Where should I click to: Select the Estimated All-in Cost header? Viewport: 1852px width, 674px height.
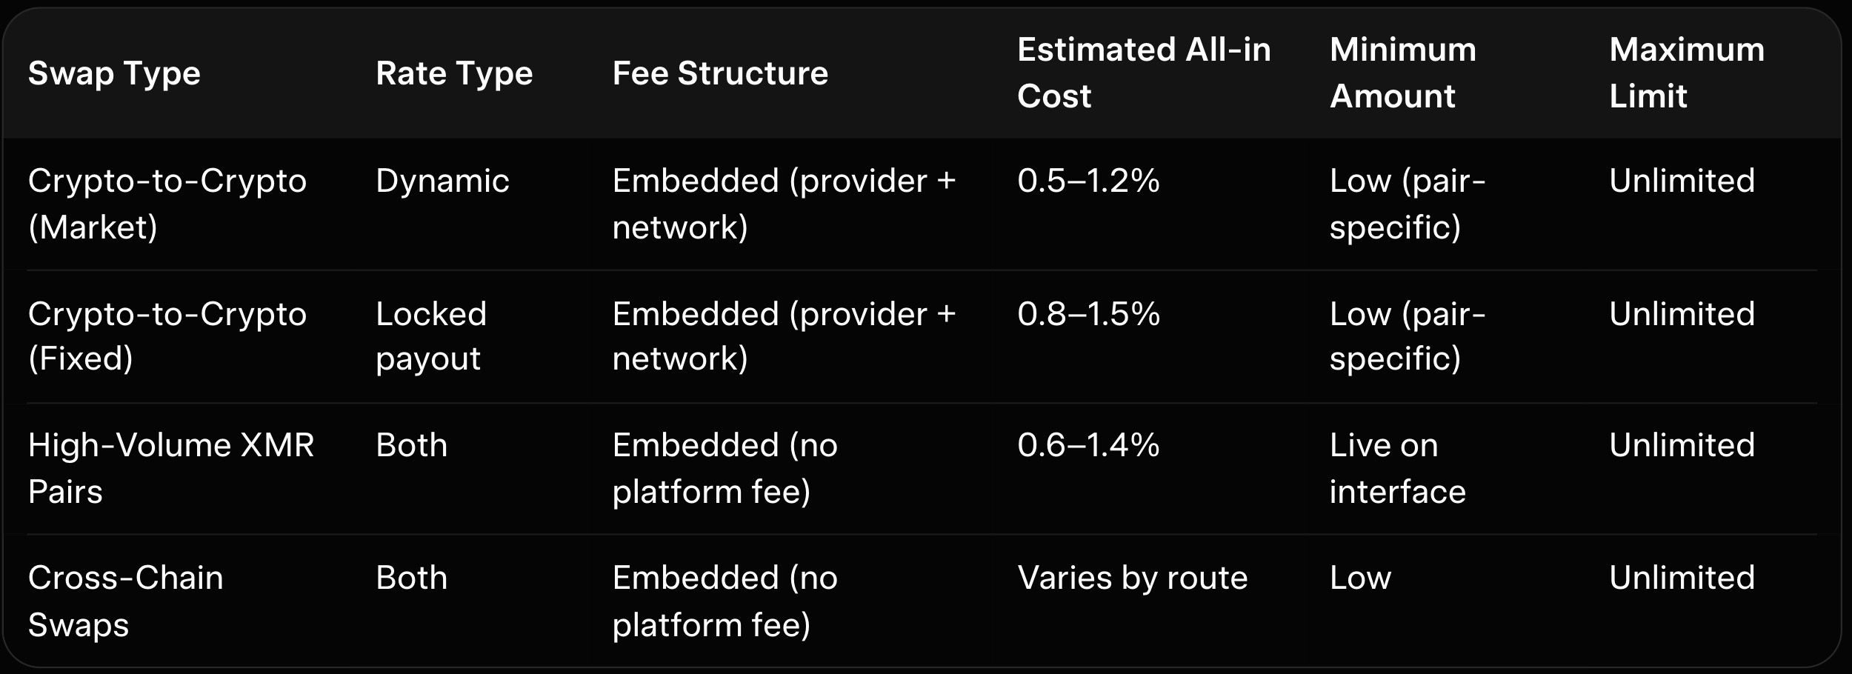pyautogui.click(x=1143, y=73)
